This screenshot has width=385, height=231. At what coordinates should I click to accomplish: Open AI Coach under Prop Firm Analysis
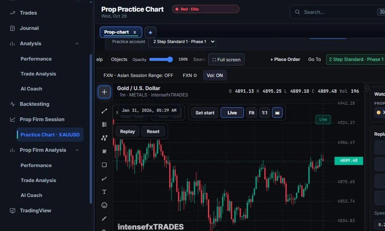(32, 195)
